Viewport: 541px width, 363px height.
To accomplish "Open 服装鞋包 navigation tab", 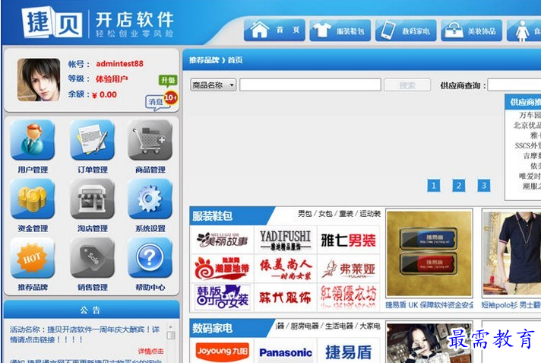I will pos(340,30).
